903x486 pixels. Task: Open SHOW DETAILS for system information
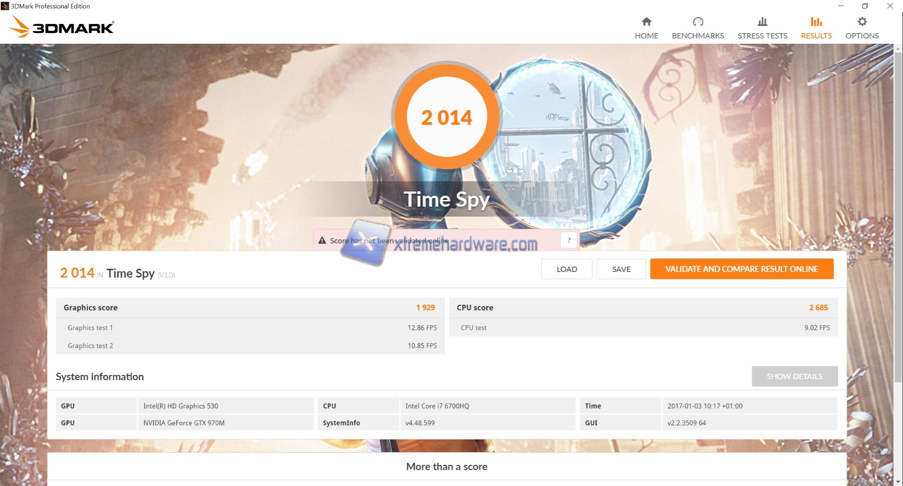click(x=794, y=376)
